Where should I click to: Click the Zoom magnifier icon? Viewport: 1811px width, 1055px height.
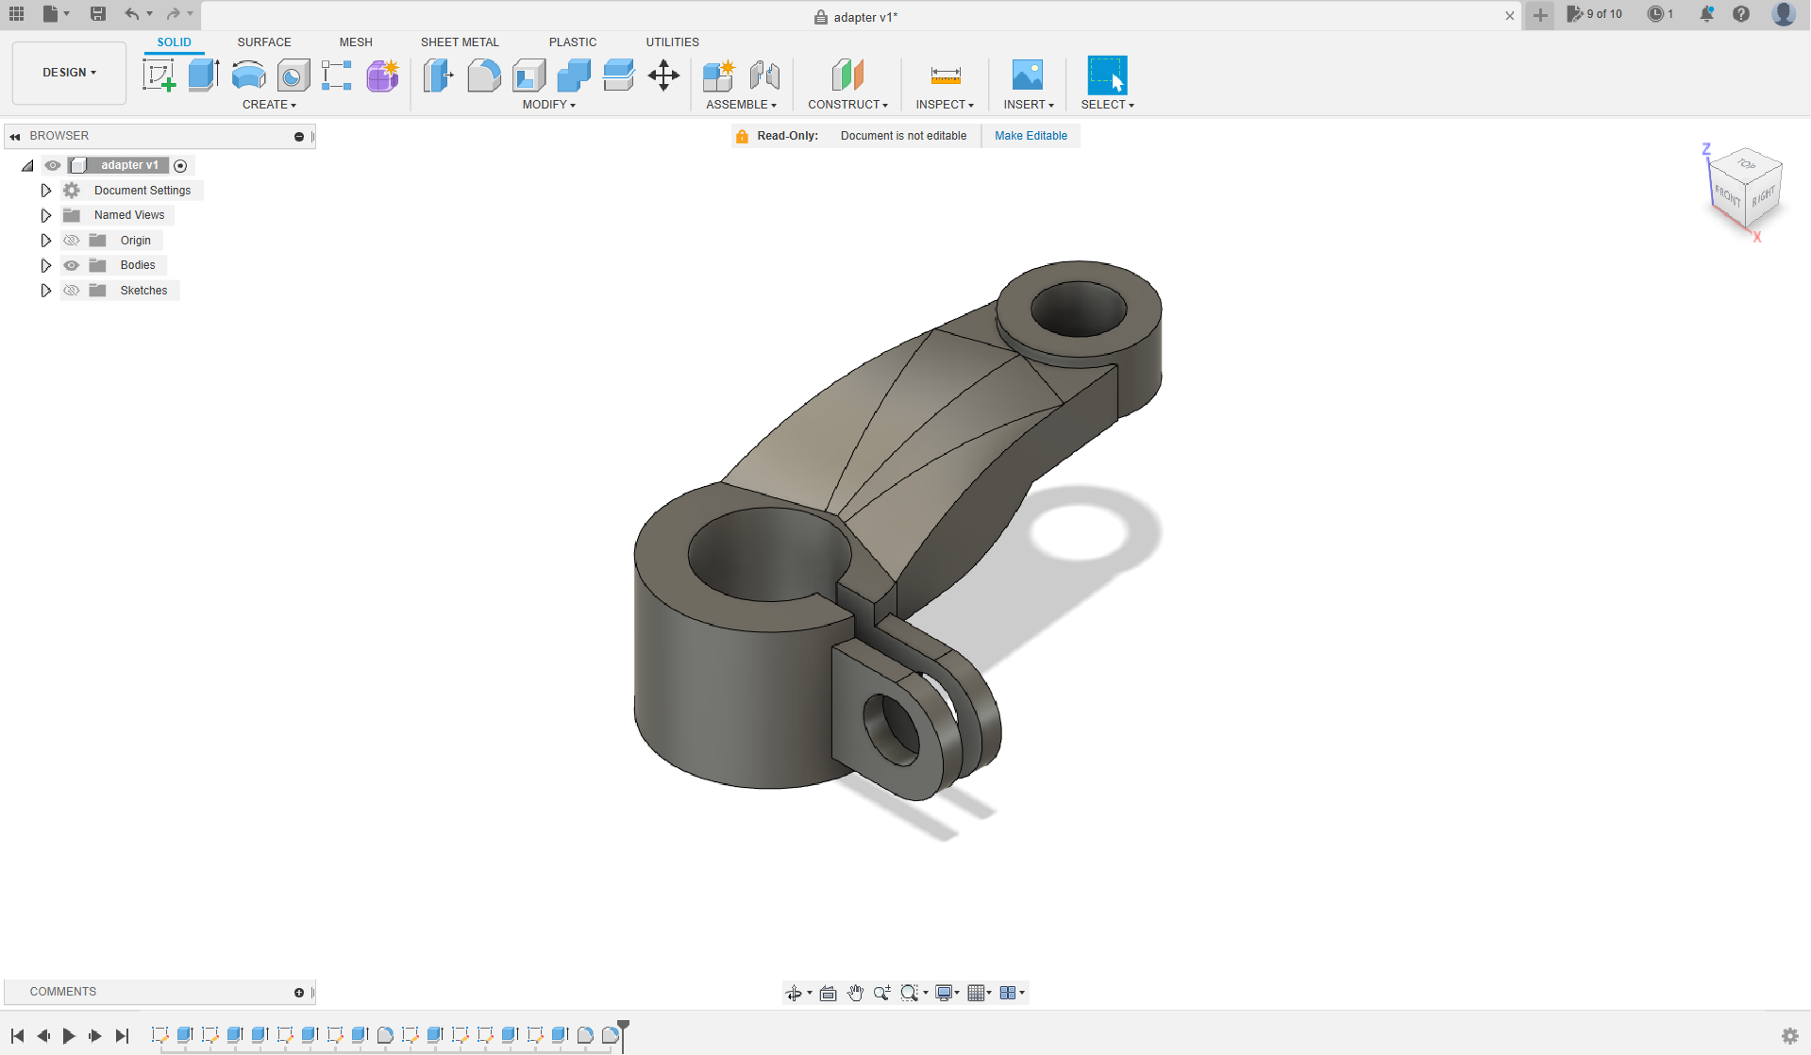click(x=881, y=993)
